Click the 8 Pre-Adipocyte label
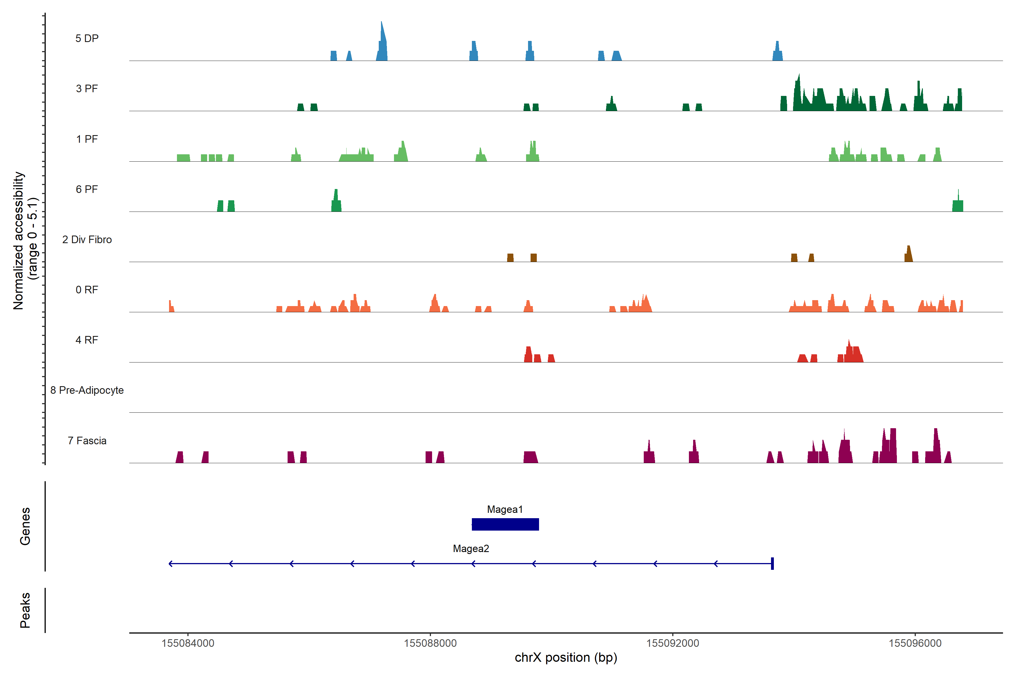Image resolution: width=1016 pixels, height=677 pixels. click(x=87, y=390)
